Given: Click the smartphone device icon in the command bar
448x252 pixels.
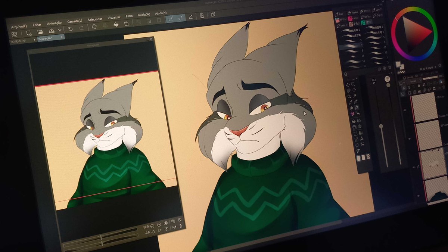Looking at the screenshot, I should (x=202, y=16).
